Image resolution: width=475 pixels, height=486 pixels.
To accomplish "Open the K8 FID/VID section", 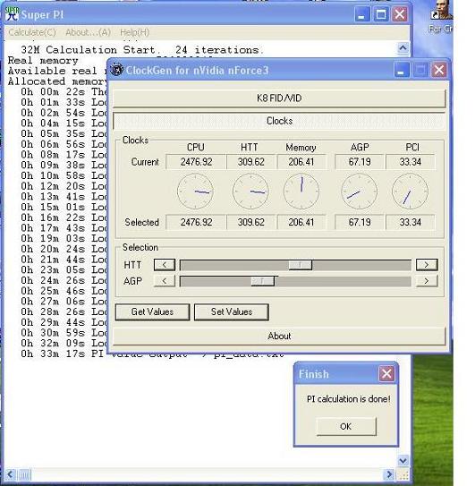I will 279,98.
